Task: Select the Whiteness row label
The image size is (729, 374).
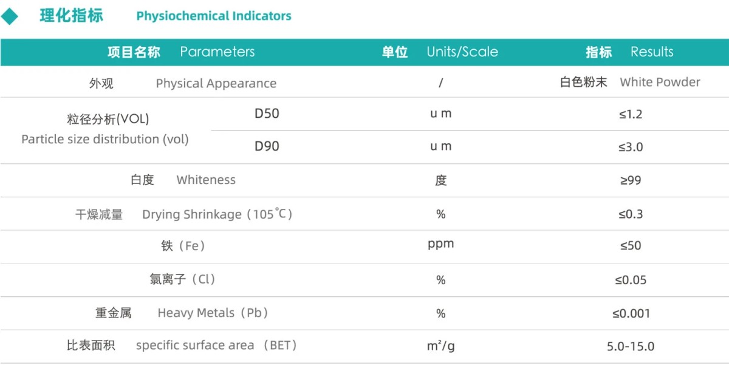Action: tap(205, 180)
